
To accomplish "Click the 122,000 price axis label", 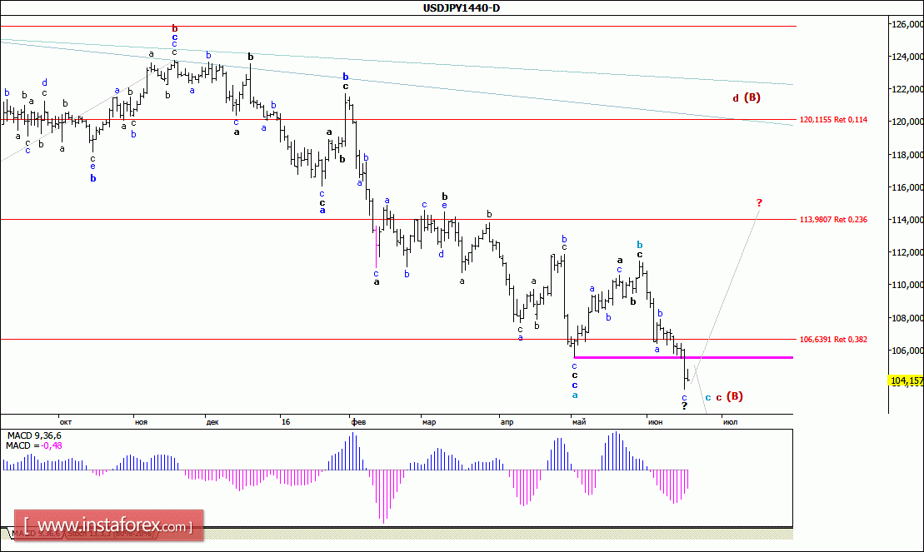I will [x=907, y=89].
